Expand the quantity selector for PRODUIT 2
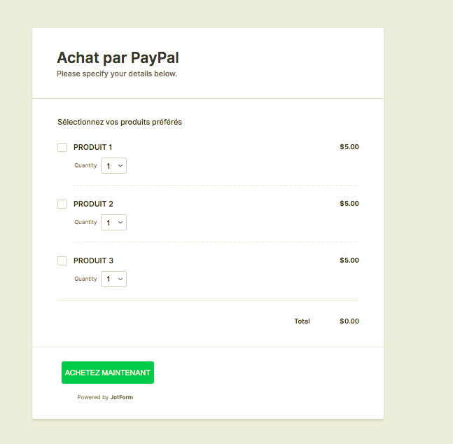453x444 pixels. tap(114, 223)
